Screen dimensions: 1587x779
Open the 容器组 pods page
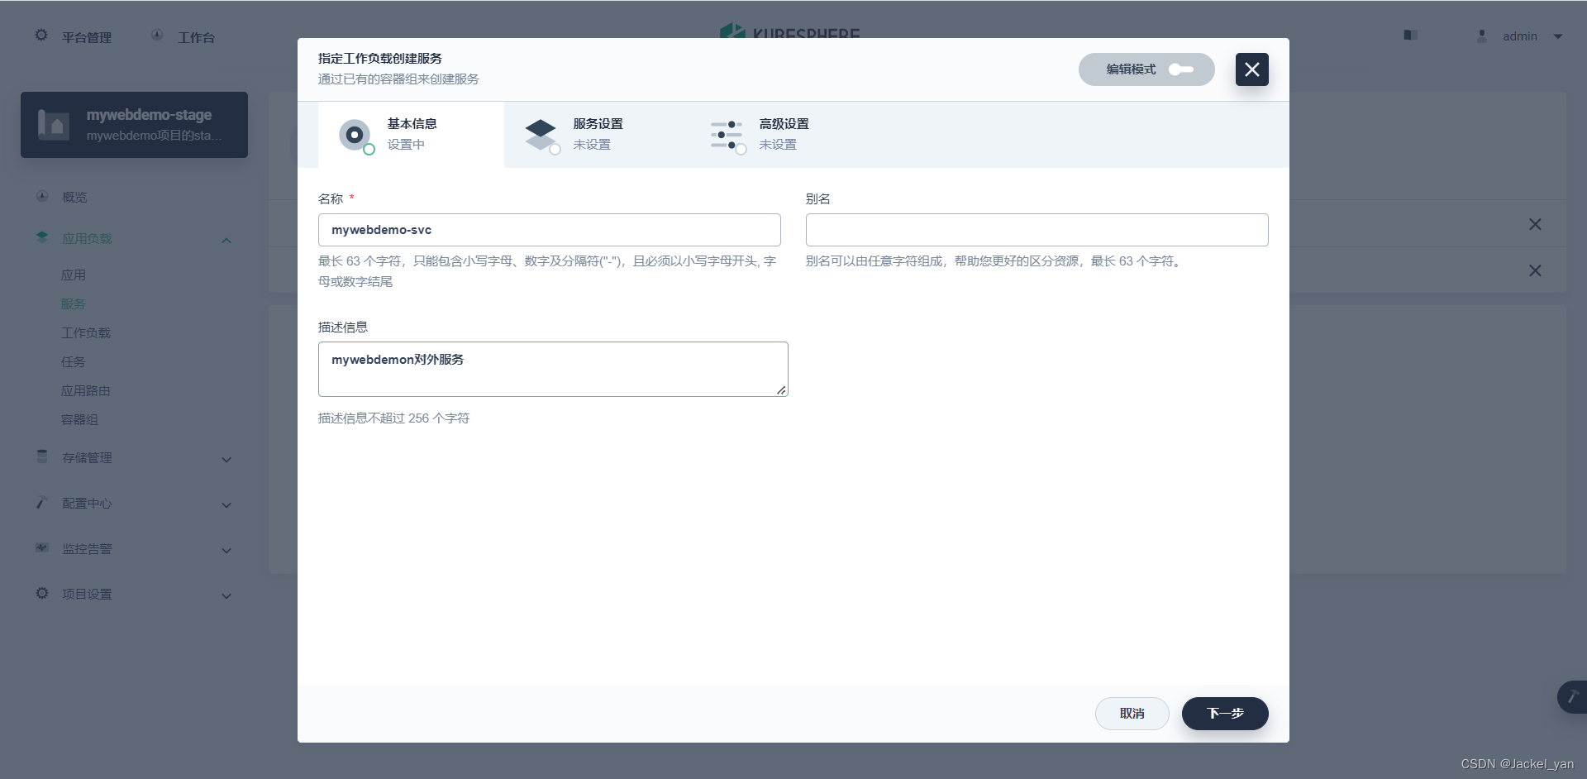tap(79, 419)
